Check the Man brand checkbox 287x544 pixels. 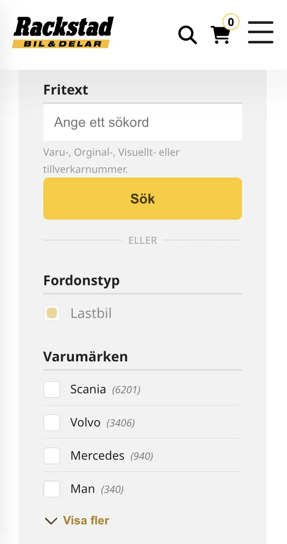coord(51,489)
